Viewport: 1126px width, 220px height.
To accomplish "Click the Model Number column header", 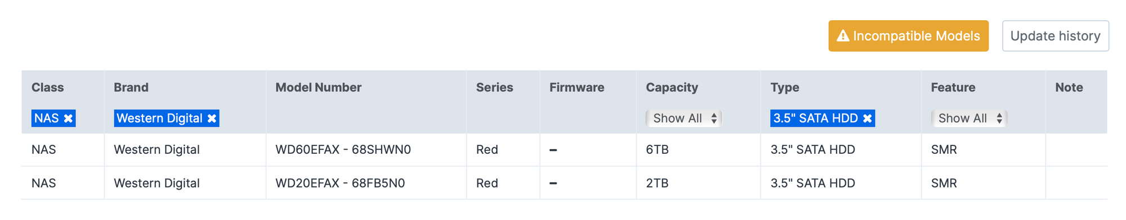I will tap(319, 88).
